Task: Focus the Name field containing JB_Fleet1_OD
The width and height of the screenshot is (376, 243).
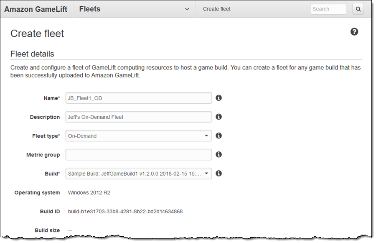Action: point(138,98)
